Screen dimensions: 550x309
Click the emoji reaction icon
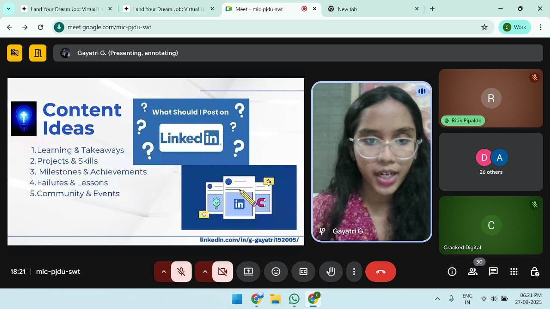pyautogui.click(x=276, y=272)
